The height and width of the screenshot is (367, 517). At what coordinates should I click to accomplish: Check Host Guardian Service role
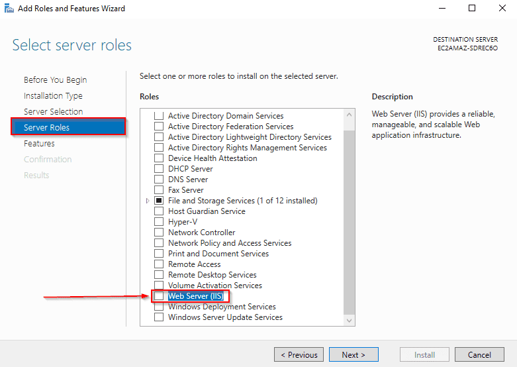[159, 211]
